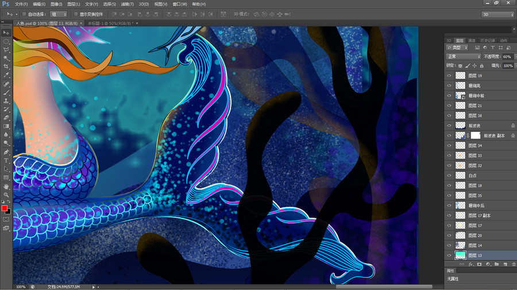Image resolution: width=517 pixels, height=290 pixels.
Task: Open status bar info arrow menu
Action: pyautogui.click(x=94, y=287)
